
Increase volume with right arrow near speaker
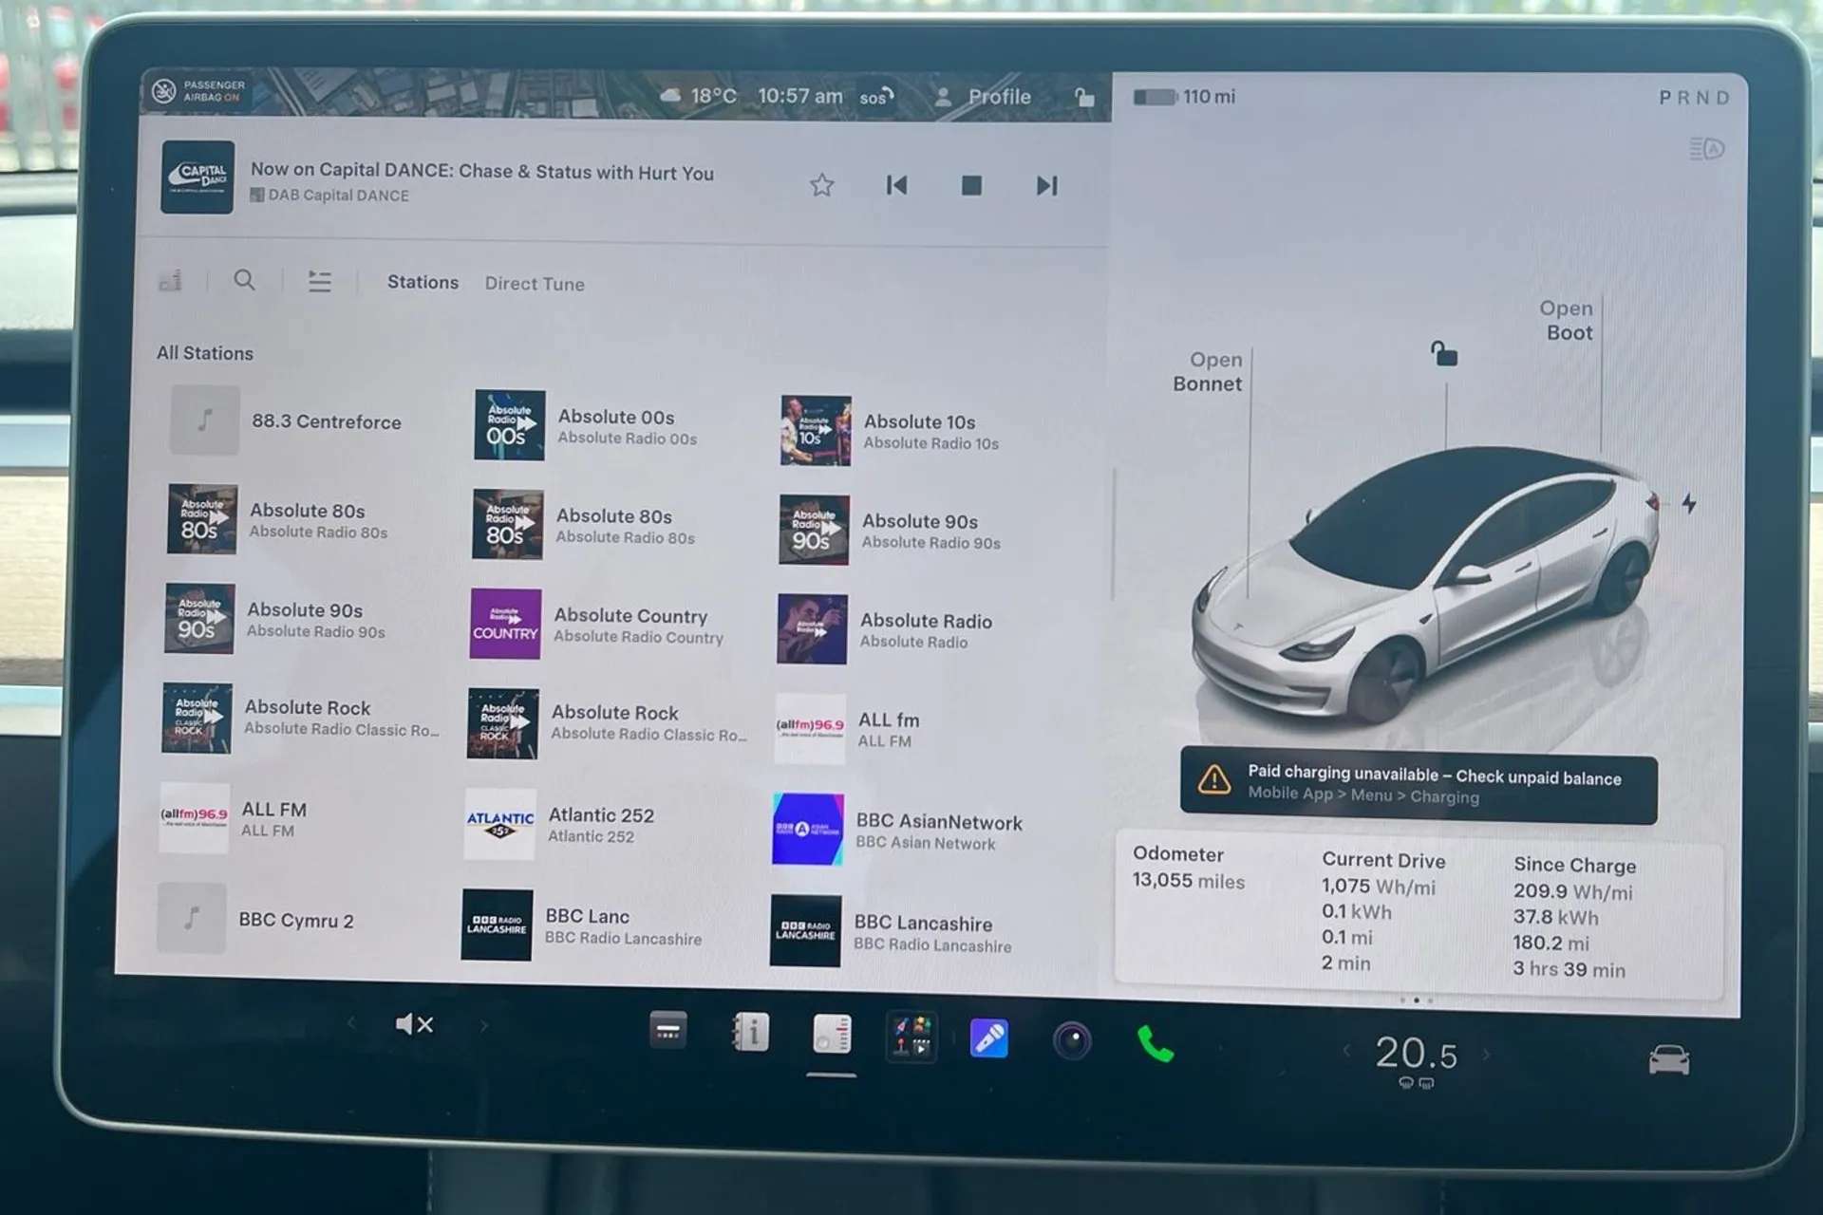(483, 1025)
